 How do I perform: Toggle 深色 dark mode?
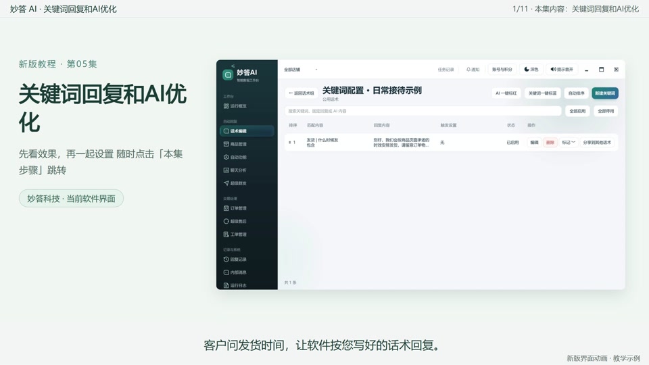coord(531,70)
